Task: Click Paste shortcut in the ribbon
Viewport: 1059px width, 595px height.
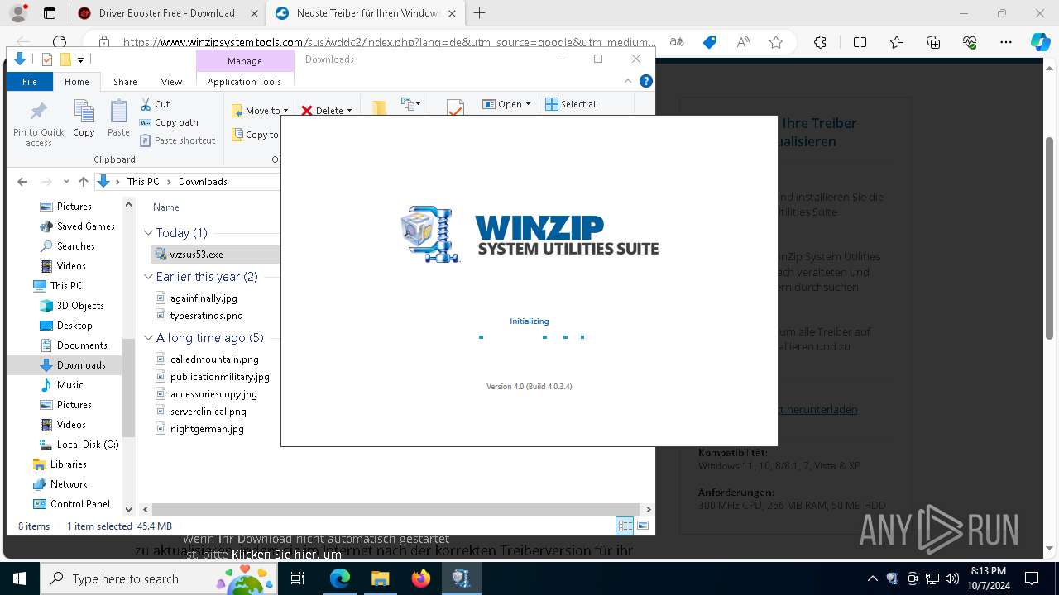Action: point(177,140)
